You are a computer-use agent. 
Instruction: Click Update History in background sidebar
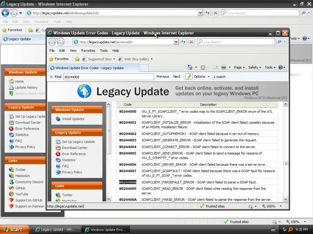click(26, 87)
